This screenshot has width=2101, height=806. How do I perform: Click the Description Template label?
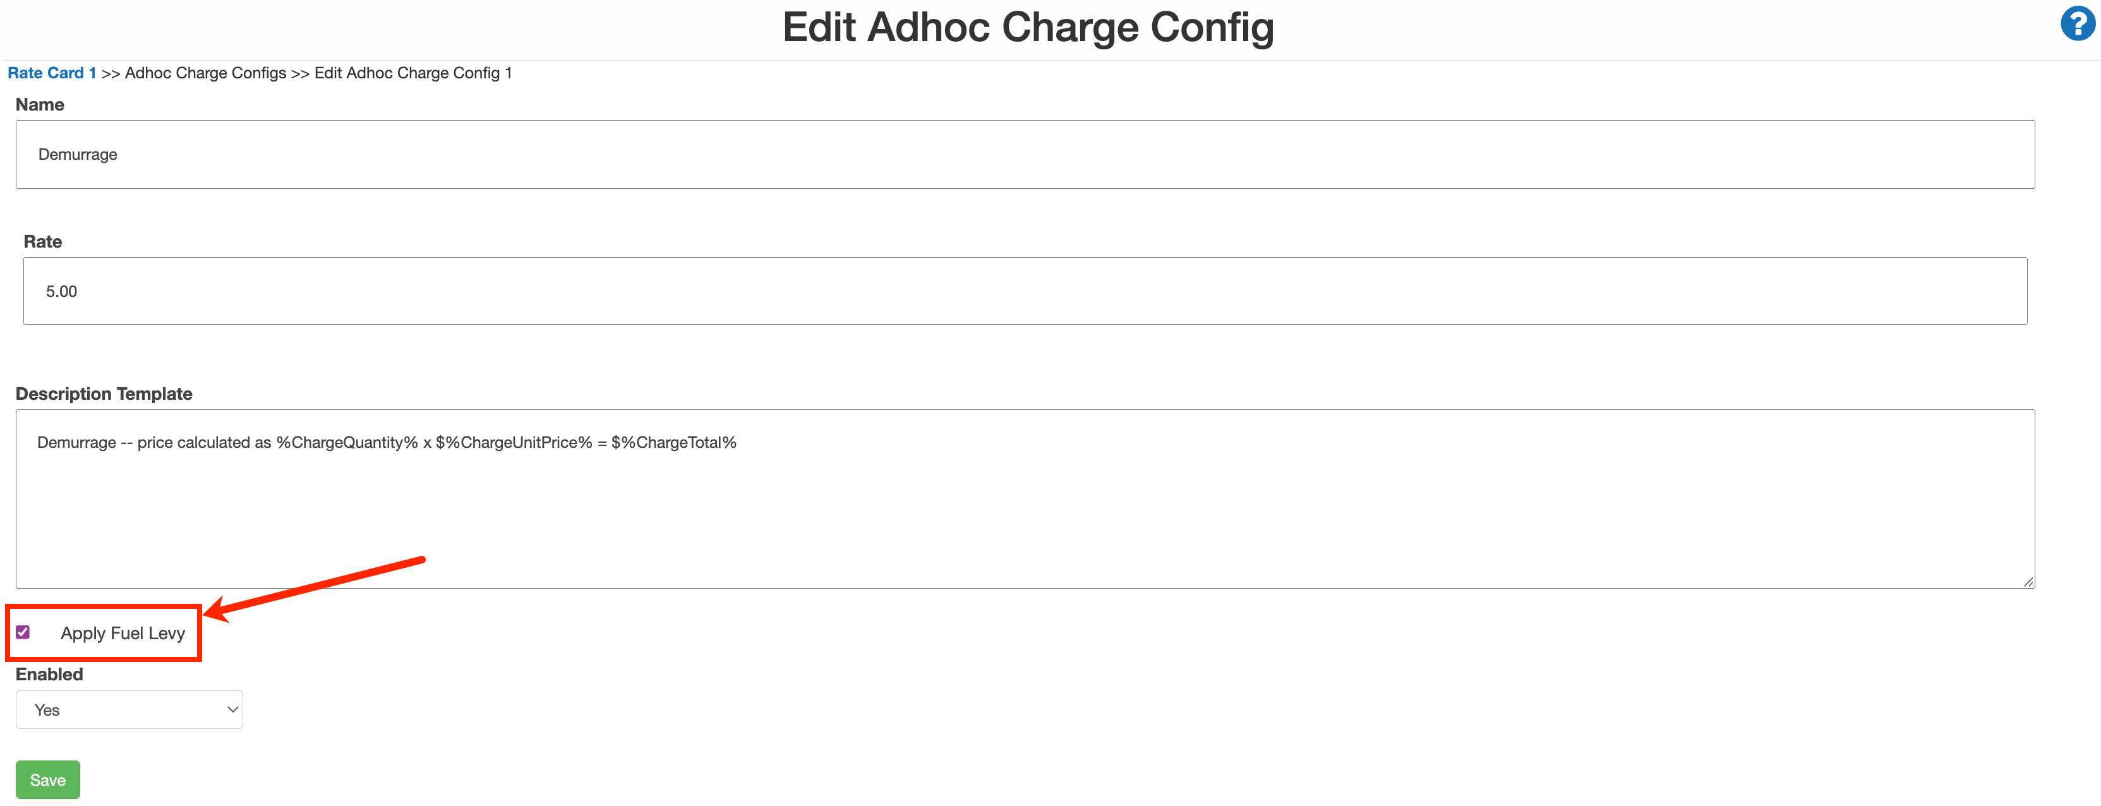tap(104, 394)
